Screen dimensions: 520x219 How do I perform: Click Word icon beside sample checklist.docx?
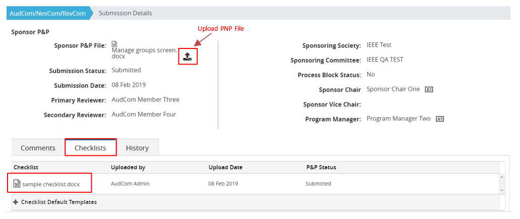(17, 184)
